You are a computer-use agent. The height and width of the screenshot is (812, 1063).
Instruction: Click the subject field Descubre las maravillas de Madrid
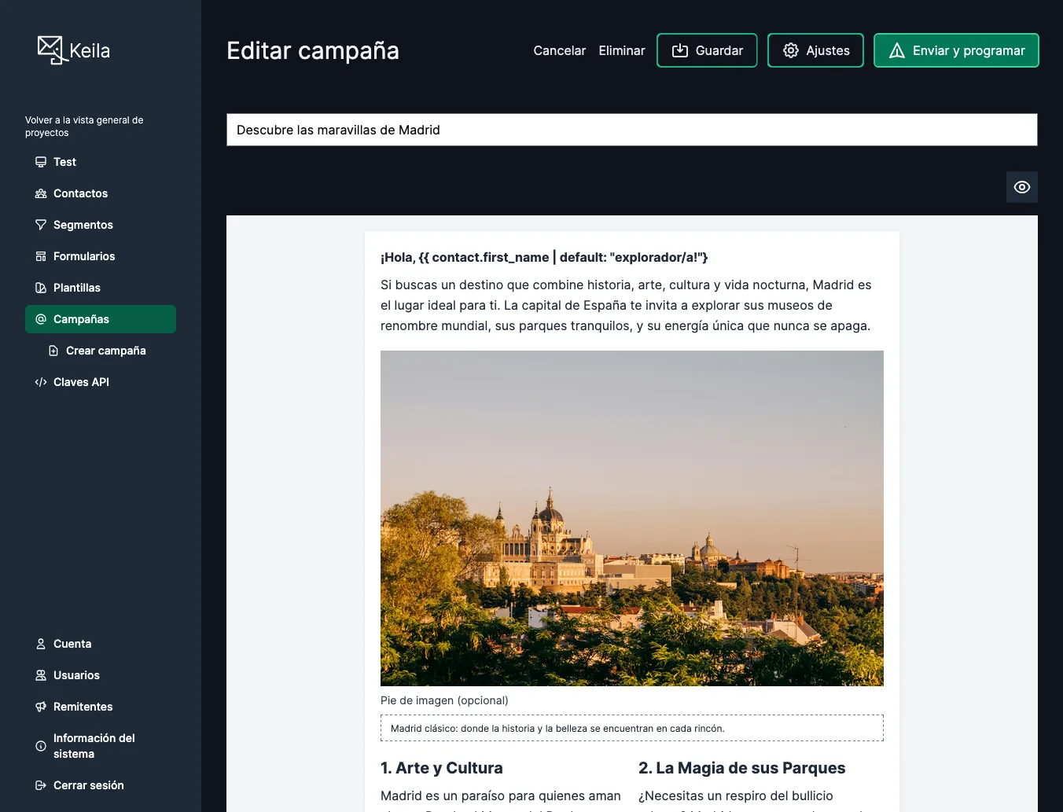tap(631, 130)
